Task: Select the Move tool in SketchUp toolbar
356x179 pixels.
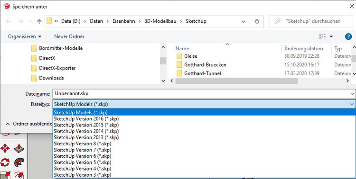Action: tap(5, 149)
